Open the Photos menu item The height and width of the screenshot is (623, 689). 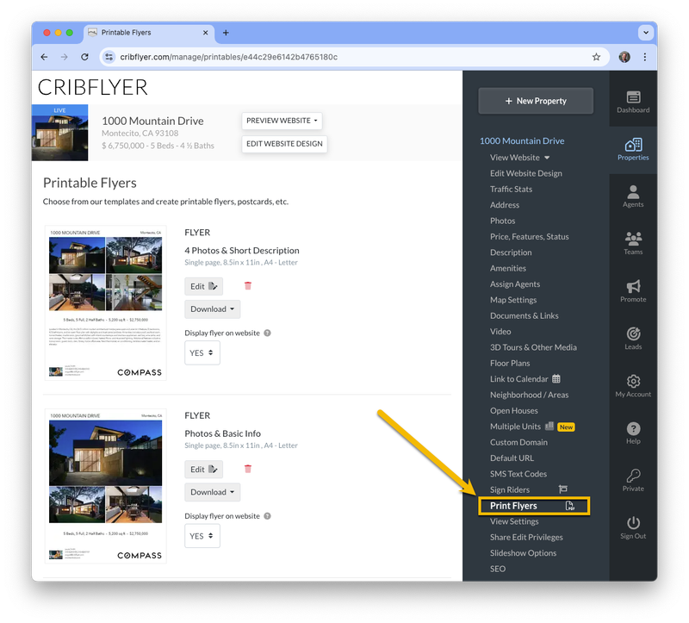coord(503,221)
